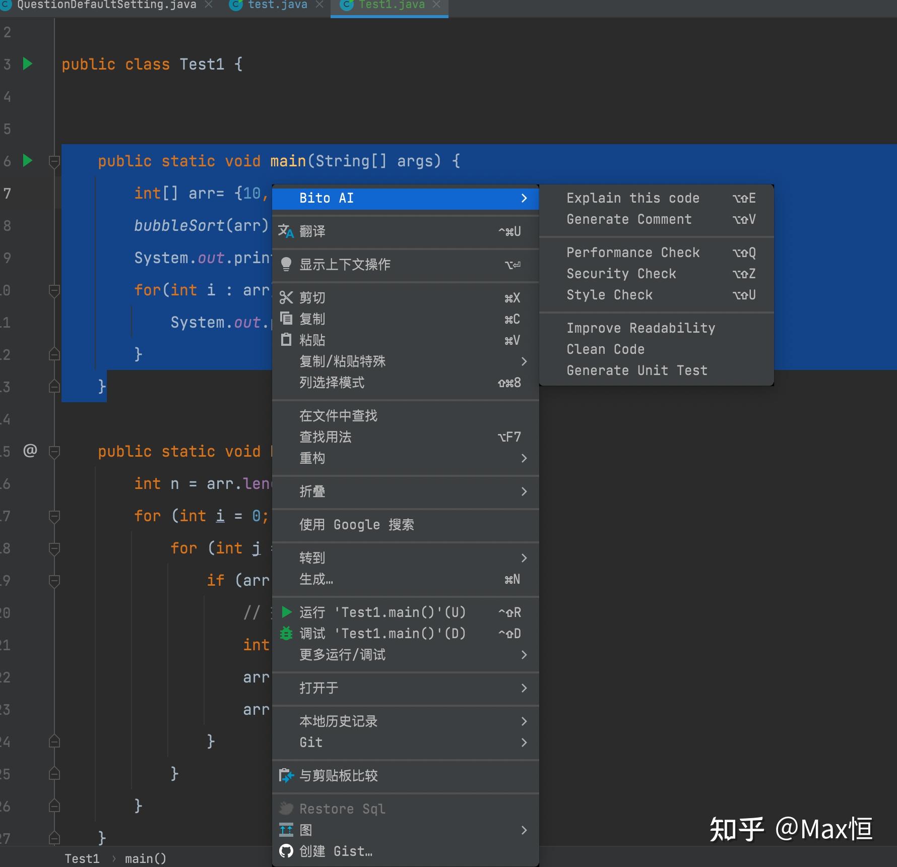Expand the Bito AI submenu arrow
Screen dimensions: 897x867
[x=524, y=198]
